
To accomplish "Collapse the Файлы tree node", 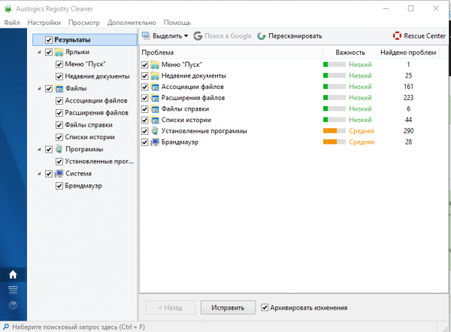I will 39,89.
